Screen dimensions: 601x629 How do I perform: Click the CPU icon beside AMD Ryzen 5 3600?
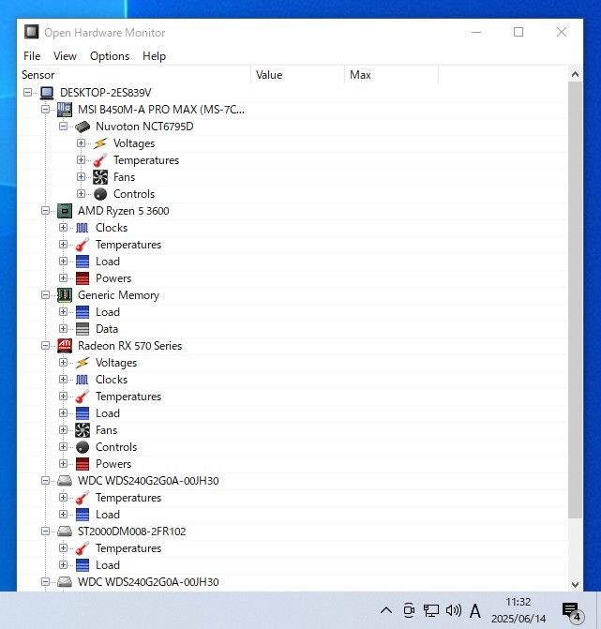pos(65,211)
